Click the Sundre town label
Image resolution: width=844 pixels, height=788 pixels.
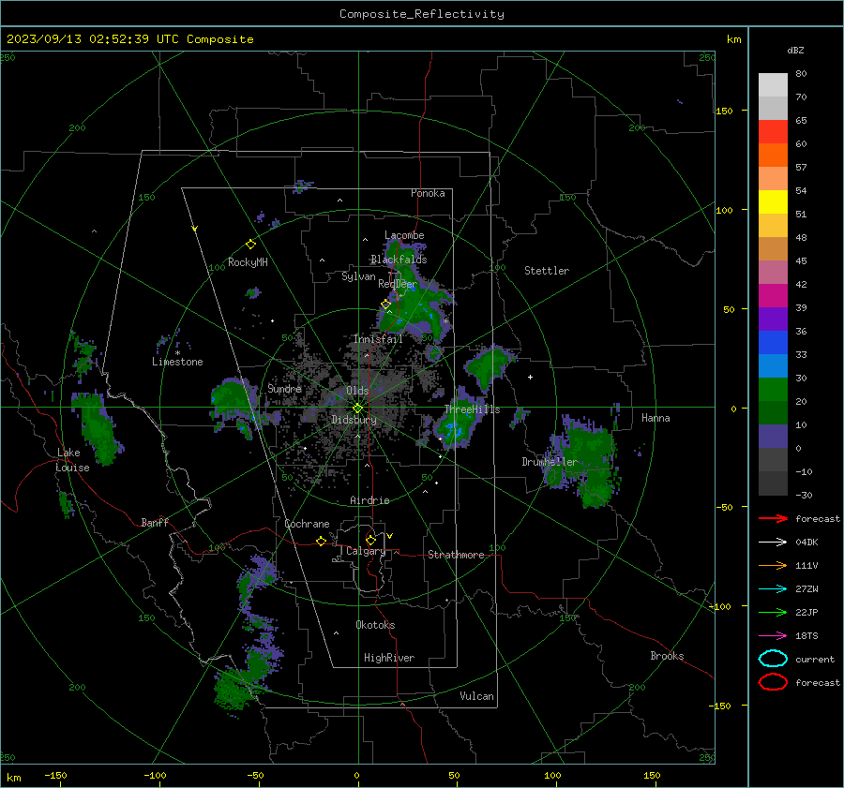point(284,388)
